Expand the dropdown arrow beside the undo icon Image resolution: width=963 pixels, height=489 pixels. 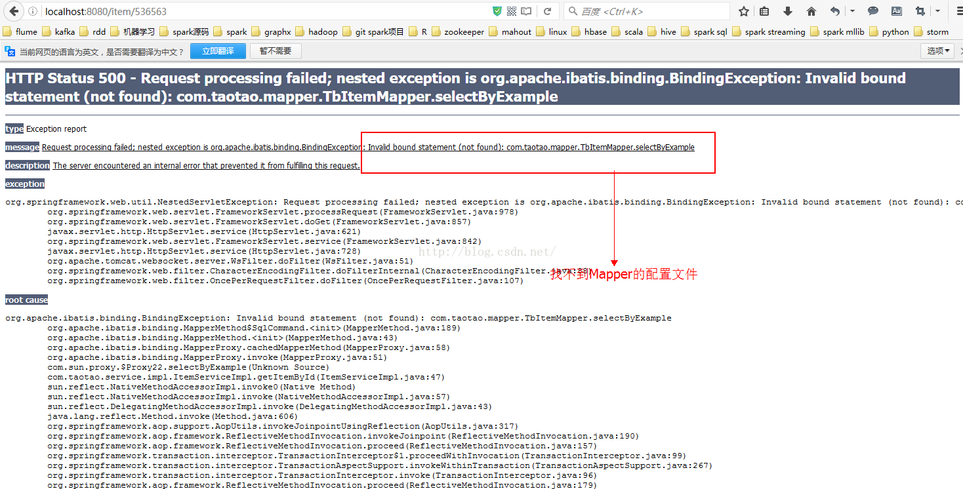pyautogui.click(x=852, y=11)
